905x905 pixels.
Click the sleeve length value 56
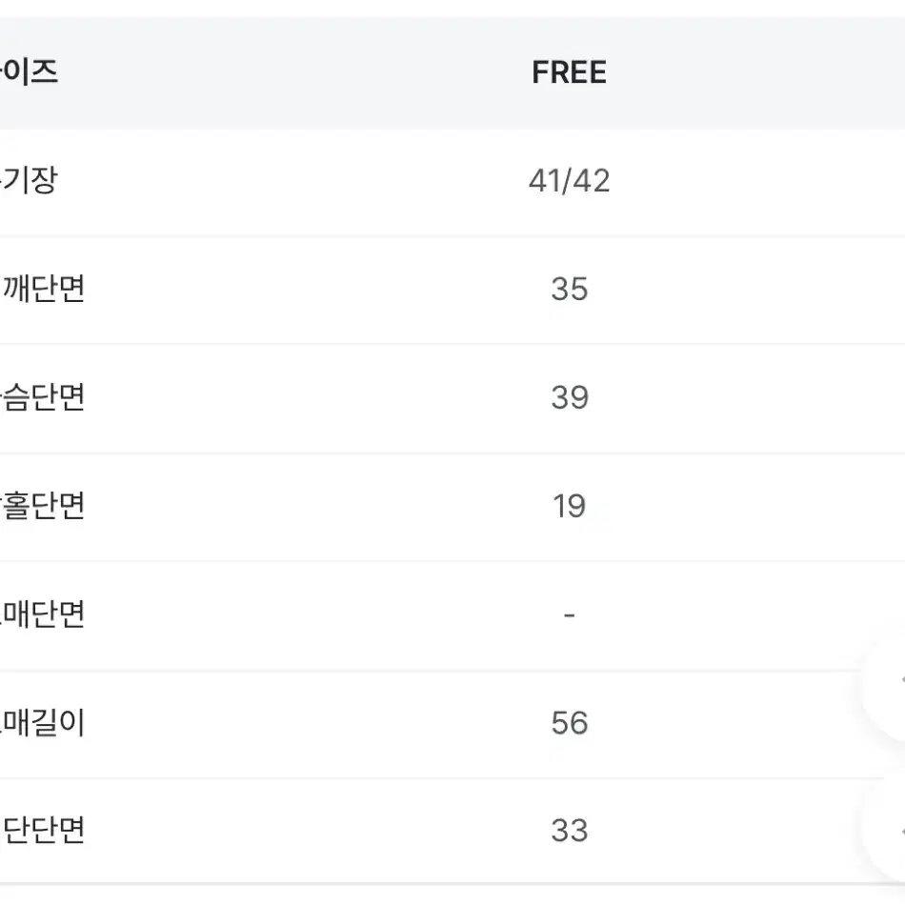[569, 723]
